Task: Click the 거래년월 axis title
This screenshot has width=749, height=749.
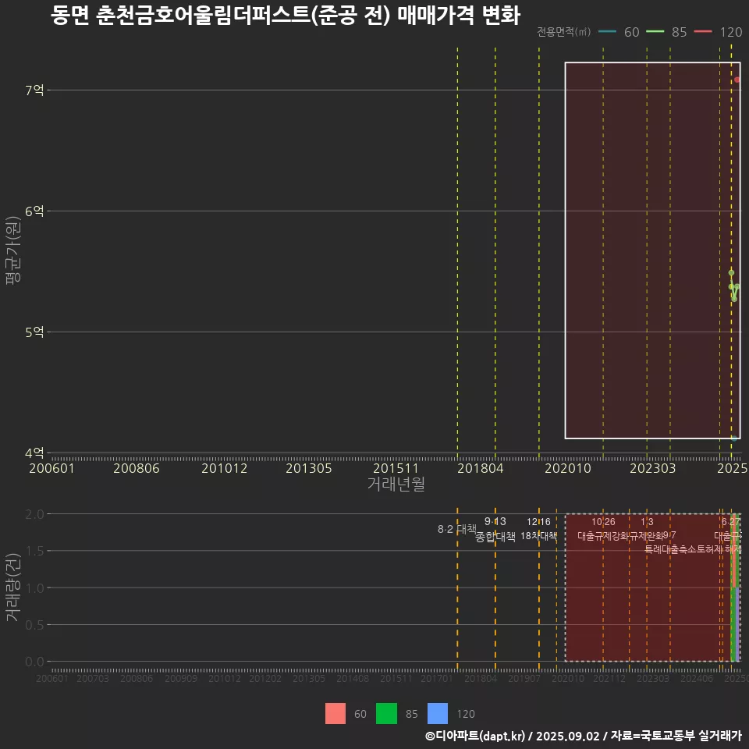Action: coord(396,484)
